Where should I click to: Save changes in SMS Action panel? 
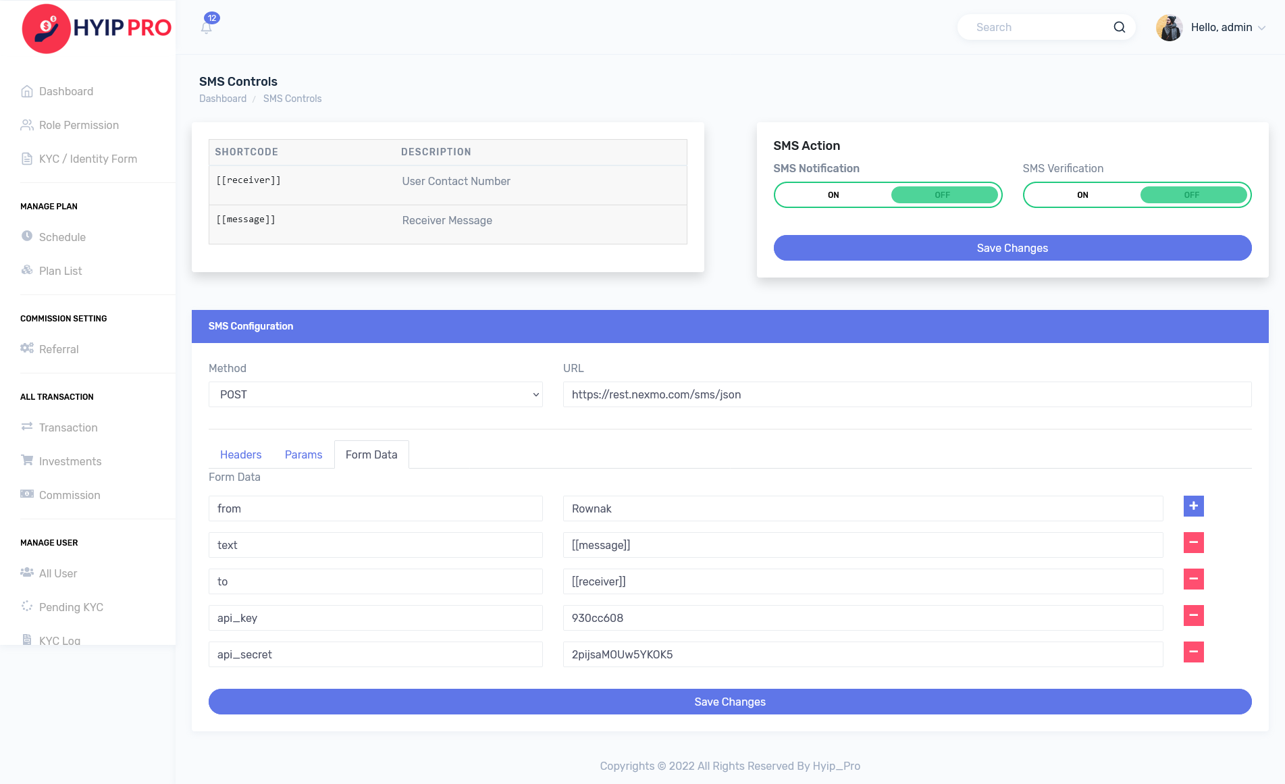(1012, 248)
